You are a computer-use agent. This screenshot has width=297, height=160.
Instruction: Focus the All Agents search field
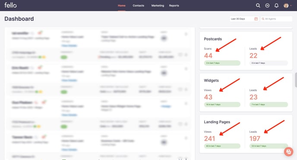click(x=277, y=19)
